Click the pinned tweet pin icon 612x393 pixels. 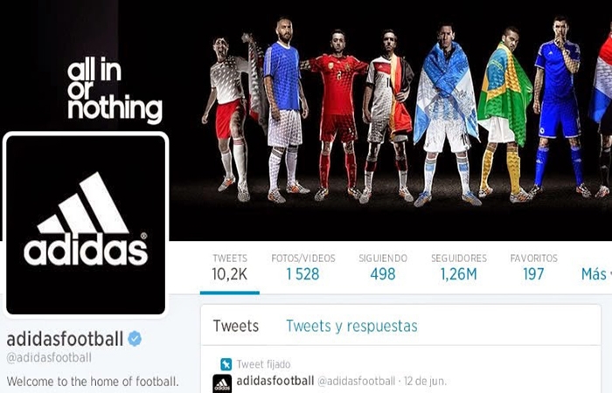tap(226, 364)
